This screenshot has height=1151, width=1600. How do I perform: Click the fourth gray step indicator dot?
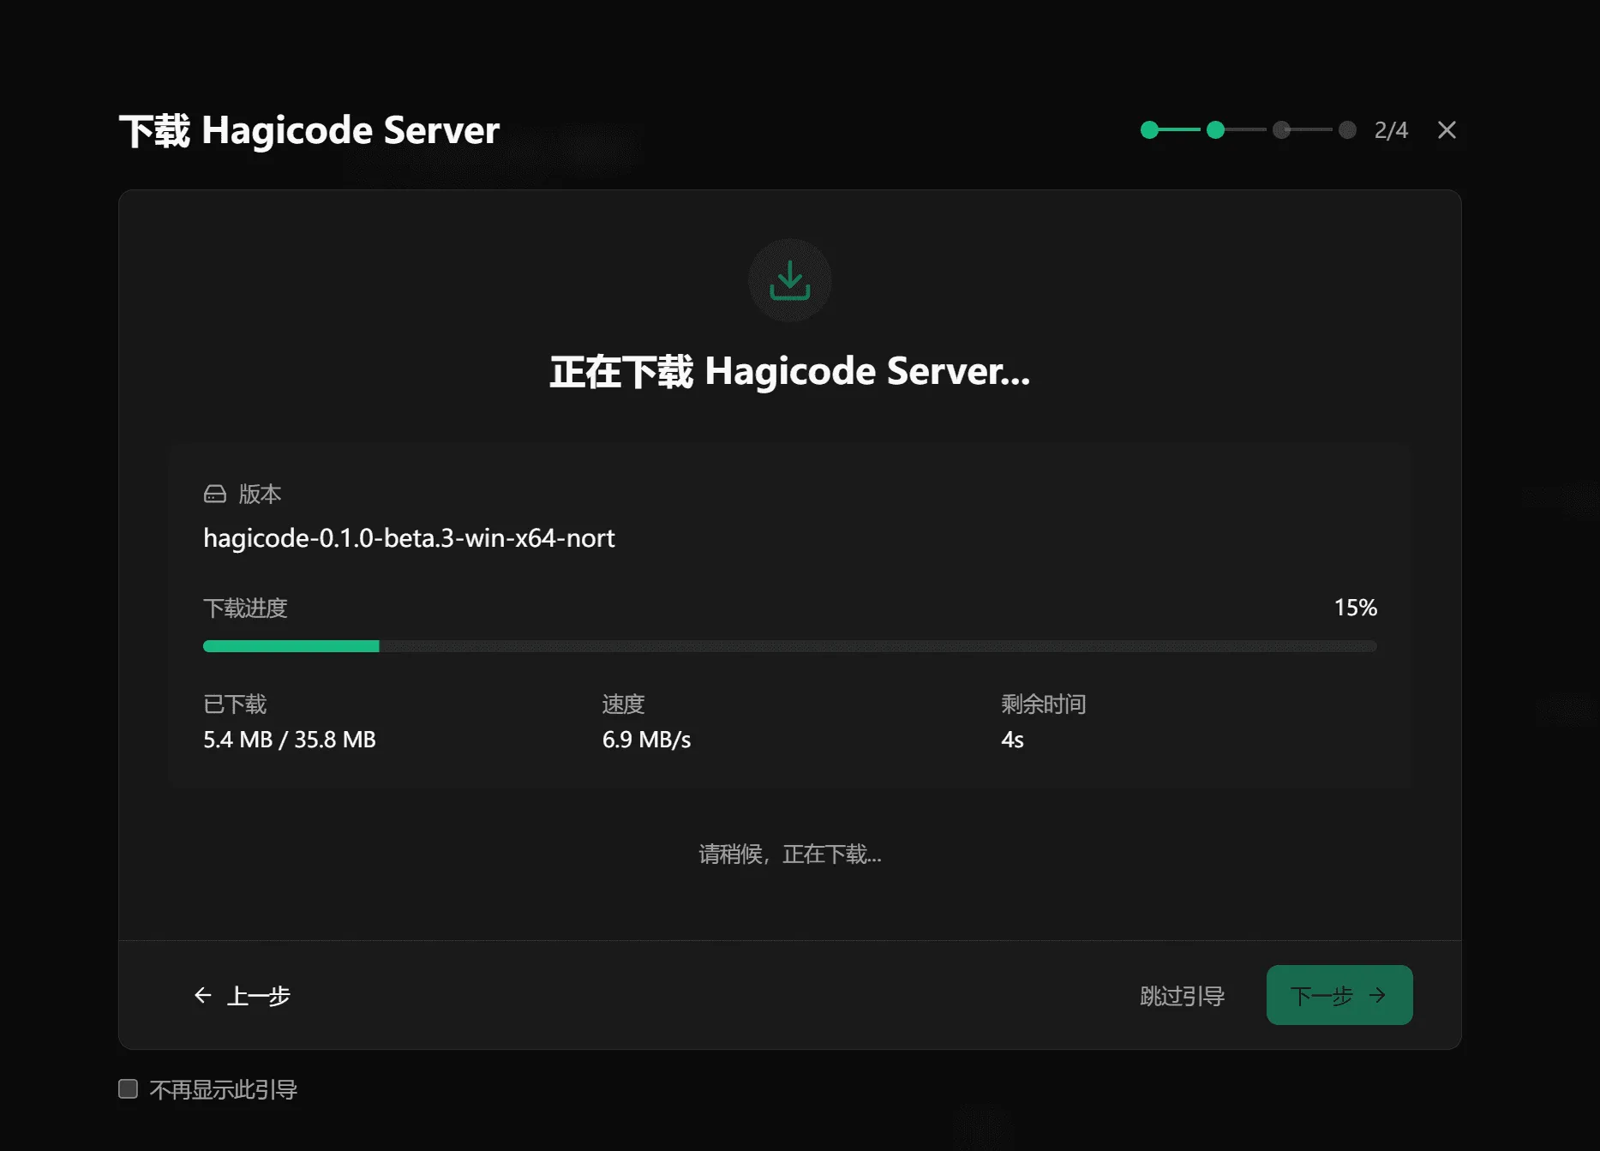coord(1346,129)
